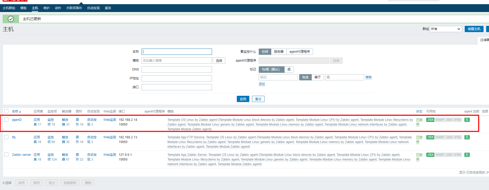Click 选择 button next to 模板 field
Screen dimensions: 489x190
[219, 61]
